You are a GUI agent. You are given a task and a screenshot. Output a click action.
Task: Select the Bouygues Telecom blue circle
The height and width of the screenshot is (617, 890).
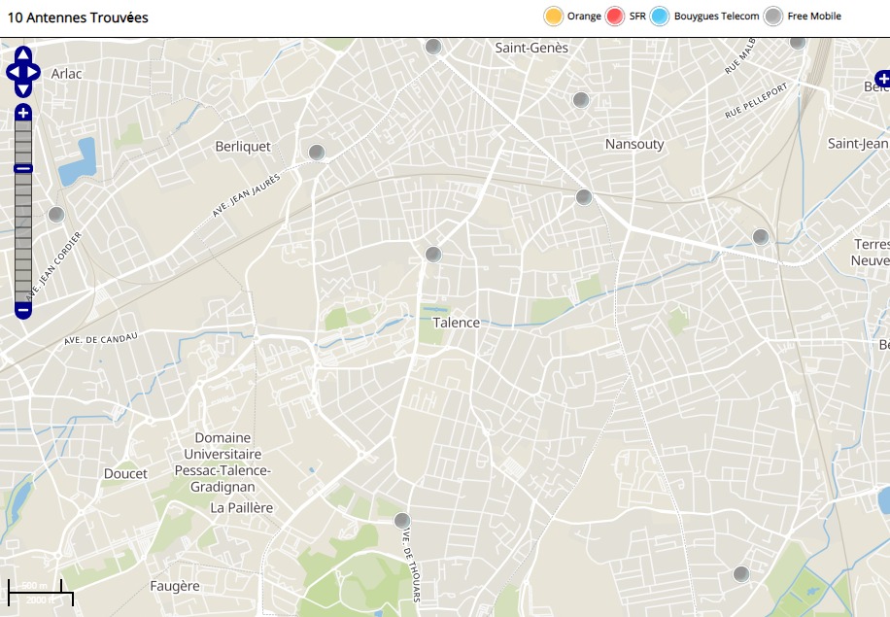(x=661, y=17)
